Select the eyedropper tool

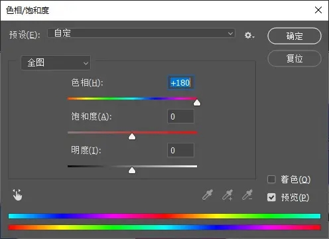[208, 195]
